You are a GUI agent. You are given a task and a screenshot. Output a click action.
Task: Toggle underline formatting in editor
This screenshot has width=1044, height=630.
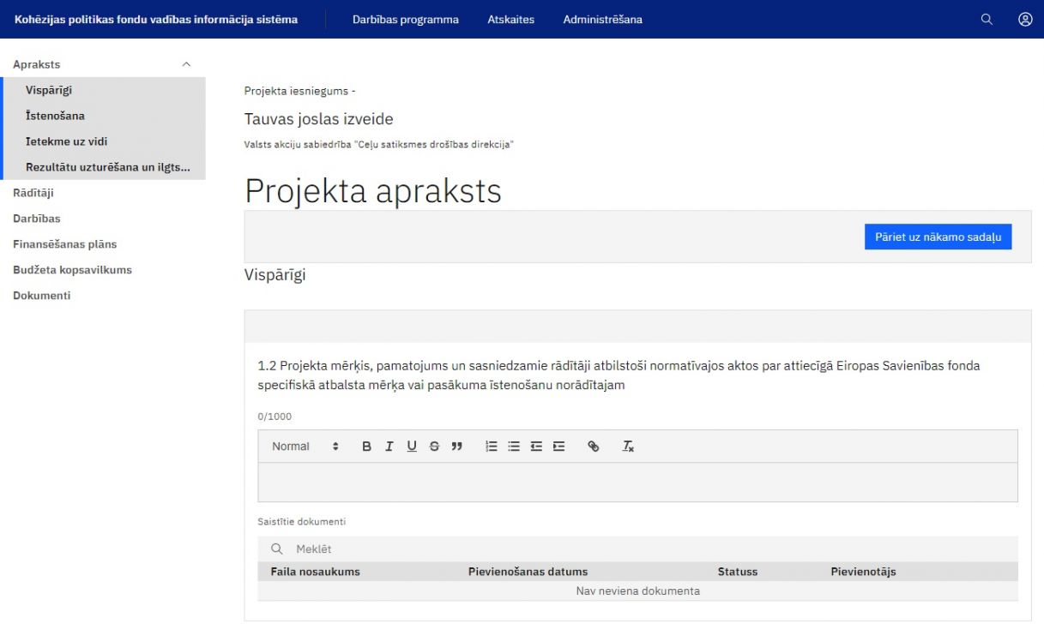coord(412,447)
